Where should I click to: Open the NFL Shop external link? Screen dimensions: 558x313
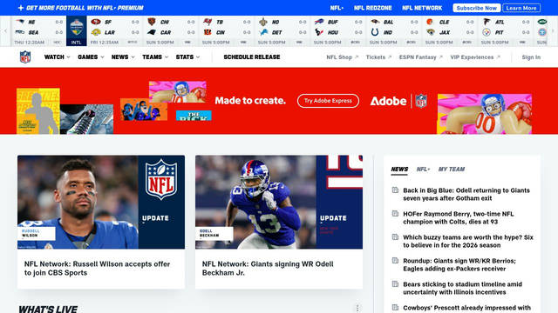point(343,57)
